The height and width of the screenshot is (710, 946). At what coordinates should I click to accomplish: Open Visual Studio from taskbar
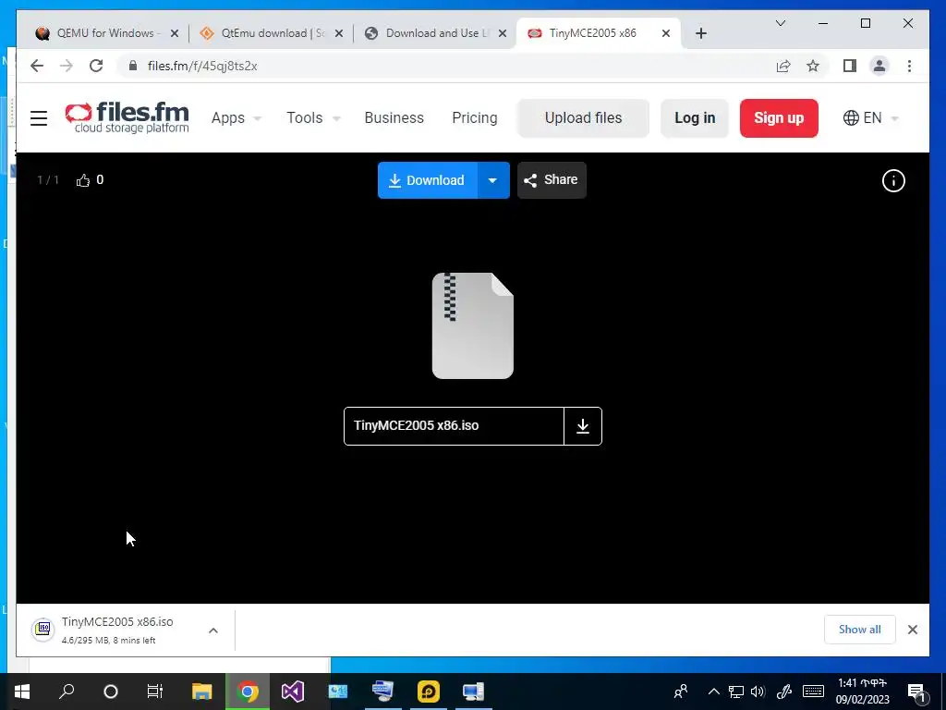(x=293, y=692)
